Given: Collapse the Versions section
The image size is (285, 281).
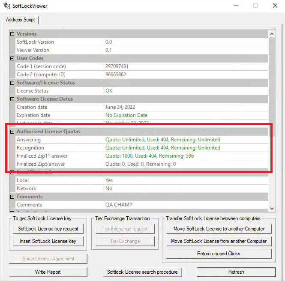Looking at the screenshot, I should pos(12,34).
